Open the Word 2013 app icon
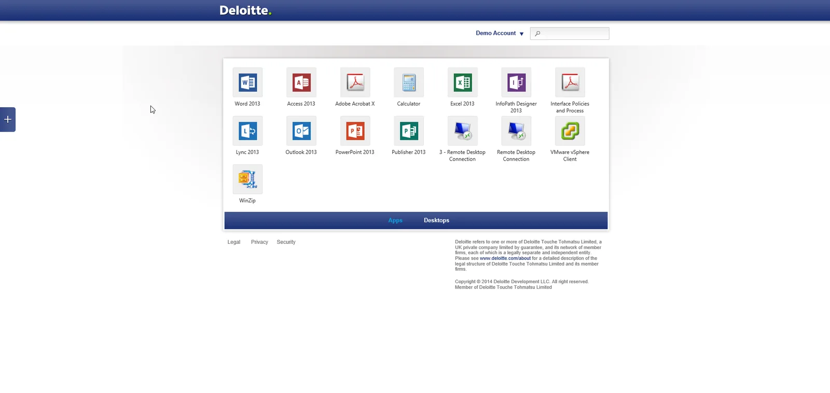The image size is (830, 393). point(247,82)
